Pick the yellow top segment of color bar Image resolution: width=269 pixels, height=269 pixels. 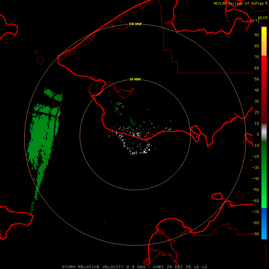coord(264,33)
